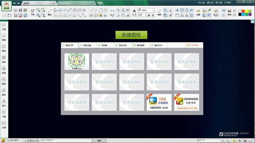Click the large text tool A icon
Image resolution: width=255 pixels, height=143 pixels.
point(134,11)
